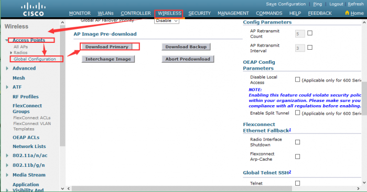Select All APs in sidebar
This screenshot has width=367, height=192.
click(x=20, y=47)
